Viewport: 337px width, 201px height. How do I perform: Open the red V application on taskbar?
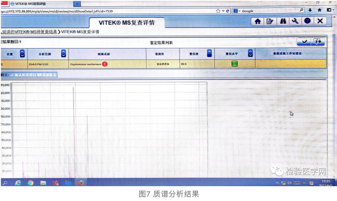pyautogui.click(x=56, y=183)
